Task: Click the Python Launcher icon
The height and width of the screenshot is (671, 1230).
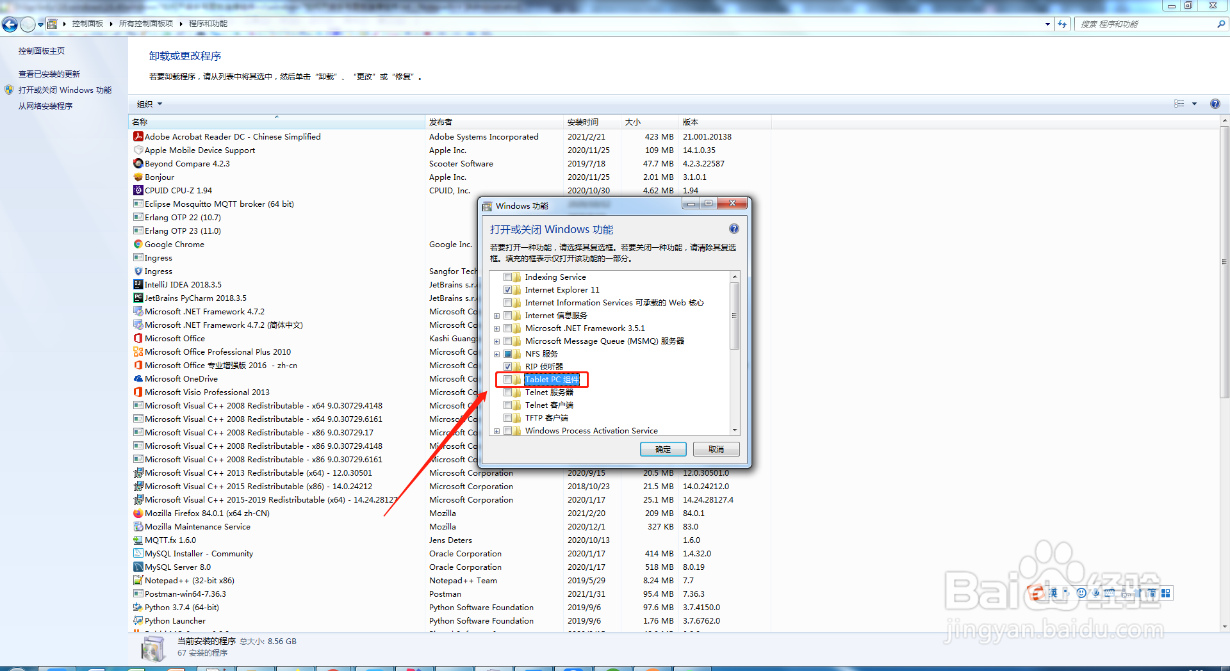Action: (x=138, y=620)
